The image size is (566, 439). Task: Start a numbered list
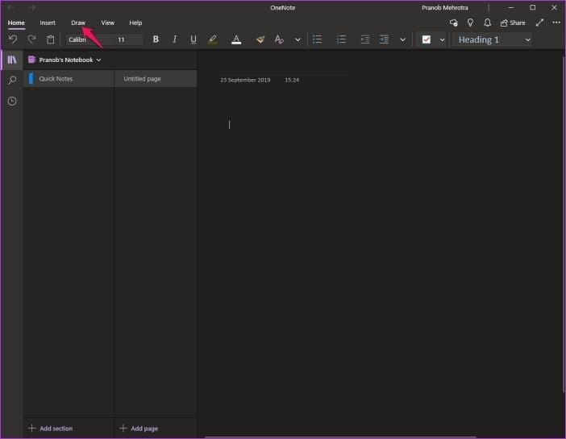tap(341, 39)
